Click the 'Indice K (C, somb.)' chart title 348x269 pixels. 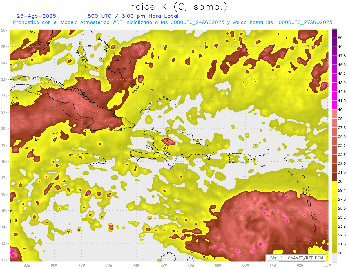click(177, 7)
